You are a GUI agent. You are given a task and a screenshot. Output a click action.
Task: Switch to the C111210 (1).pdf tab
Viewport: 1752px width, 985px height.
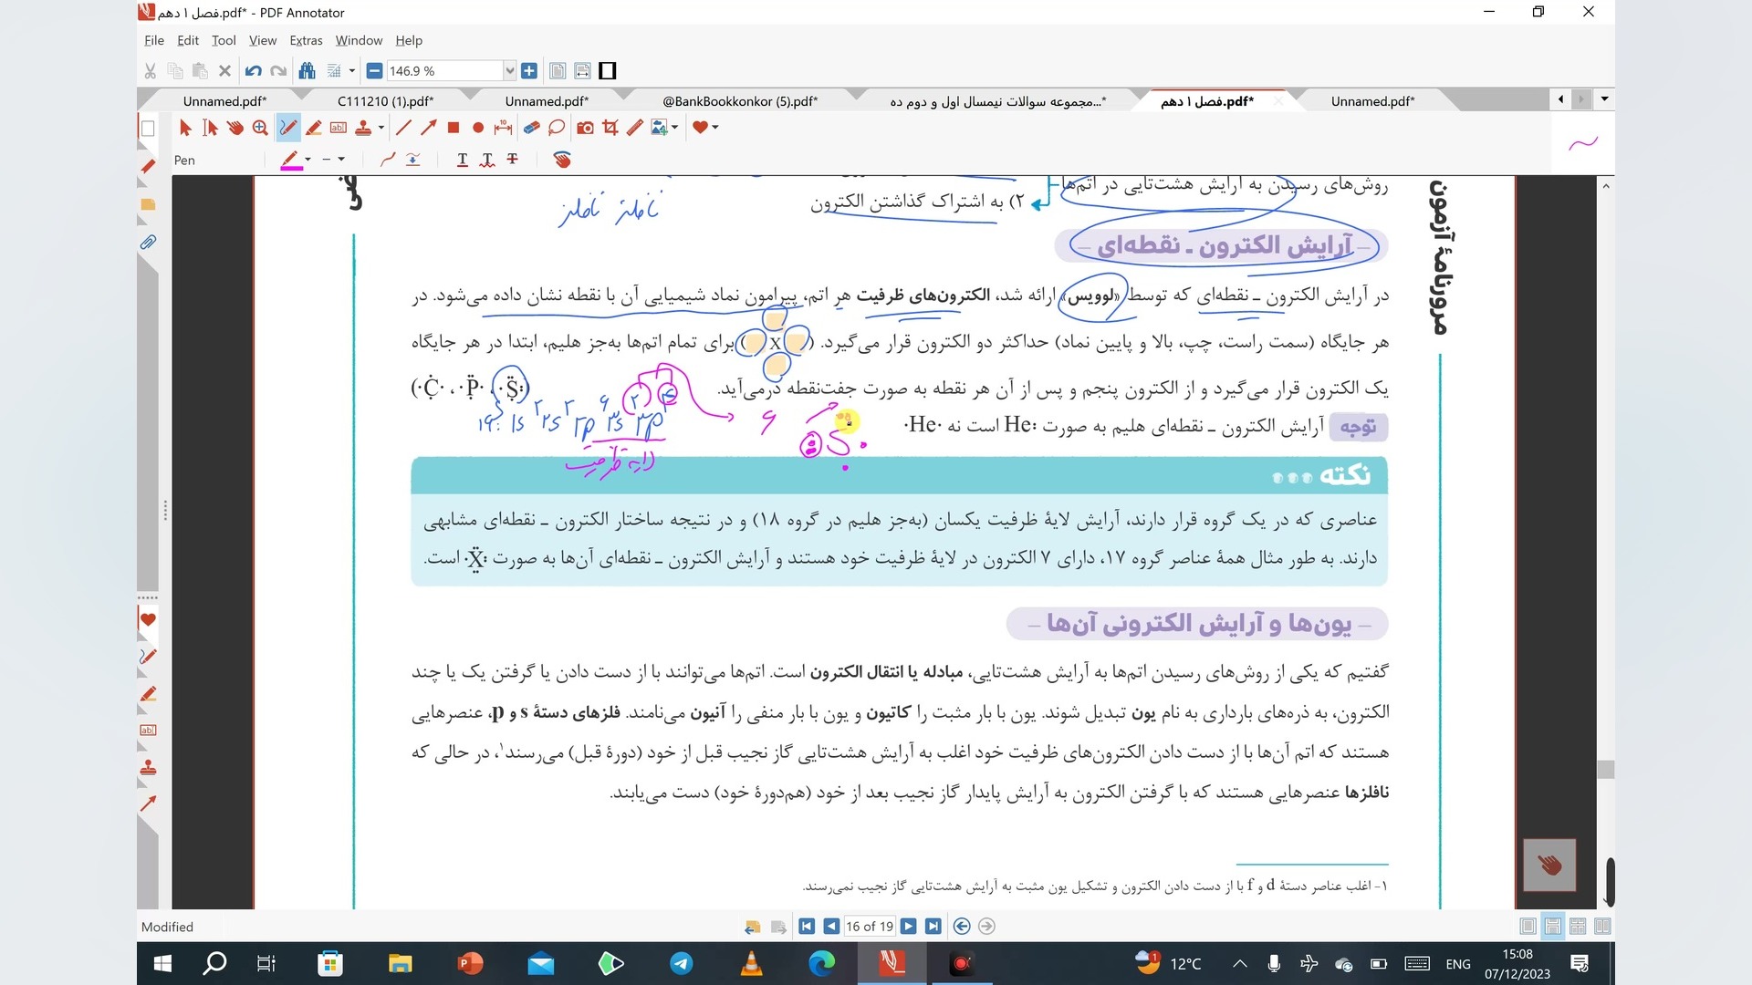(385, 101)
